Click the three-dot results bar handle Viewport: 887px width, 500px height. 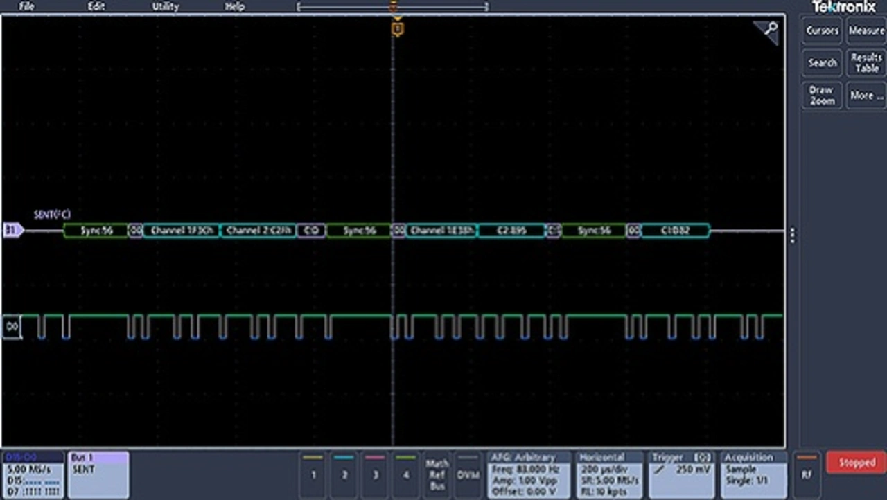(793, 235)
